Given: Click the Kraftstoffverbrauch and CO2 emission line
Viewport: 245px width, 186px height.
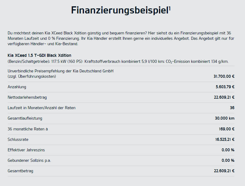Looking at the screenshot, I should click(x=118, y=61).
